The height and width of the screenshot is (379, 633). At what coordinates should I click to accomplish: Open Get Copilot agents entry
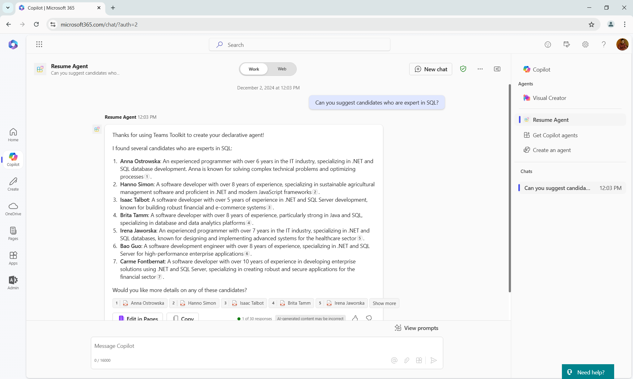[555, 135]
